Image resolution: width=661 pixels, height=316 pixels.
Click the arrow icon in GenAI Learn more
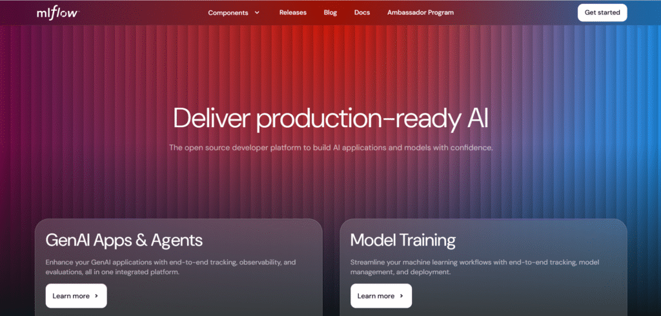[96, 296]
